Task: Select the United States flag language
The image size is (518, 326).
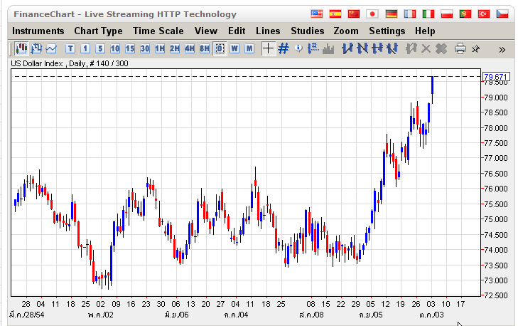Action: click(x=317, y=14)
